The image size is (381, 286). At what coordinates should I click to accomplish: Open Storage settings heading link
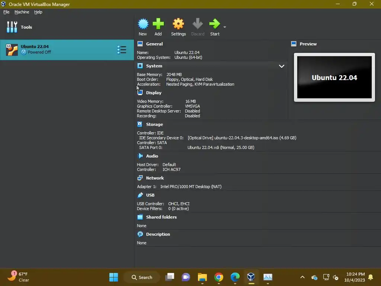click(x=154, y=124)
